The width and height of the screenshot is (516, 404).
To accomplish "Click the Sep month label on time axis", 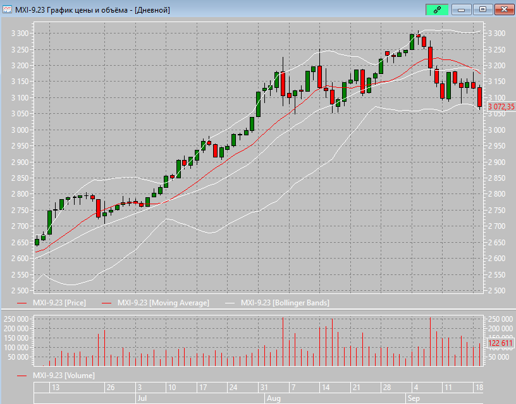I will [414, 398].
